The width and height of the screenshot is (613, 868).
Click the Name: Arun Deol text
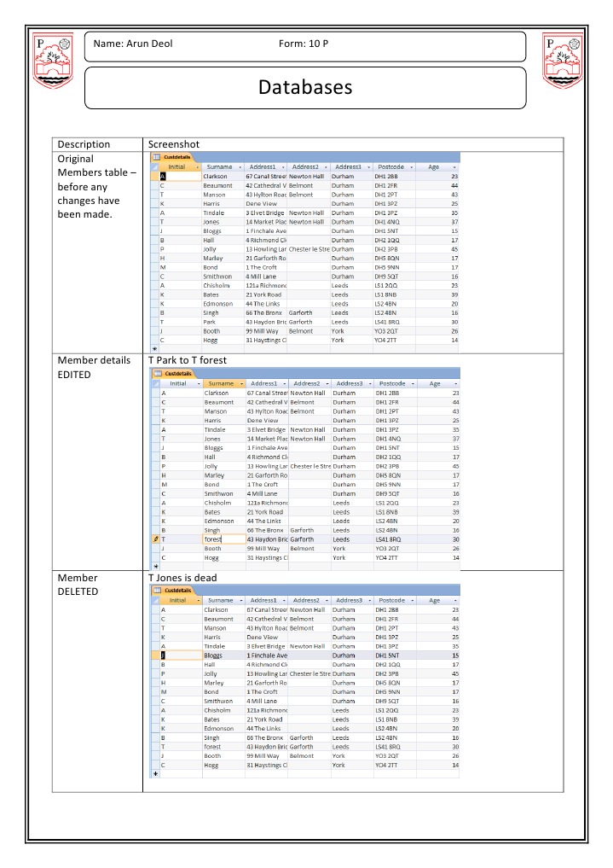click(133, 44)
